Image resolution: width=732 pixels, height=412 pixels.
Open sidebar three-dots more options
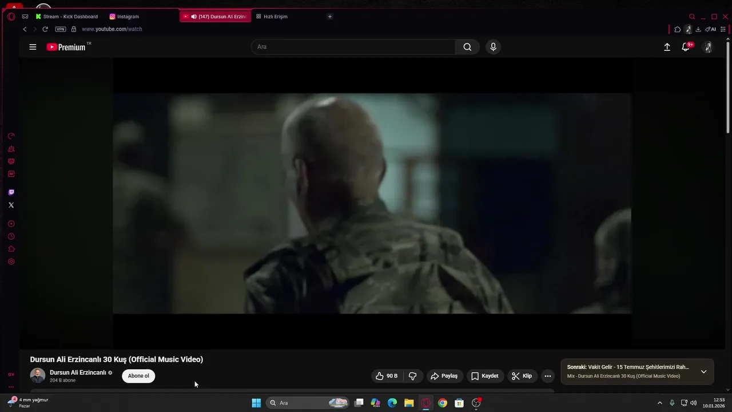coord(11,387)
